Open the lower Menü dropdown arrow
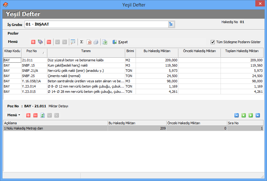Viewport: 267px width, 181px height. (19, 115)
